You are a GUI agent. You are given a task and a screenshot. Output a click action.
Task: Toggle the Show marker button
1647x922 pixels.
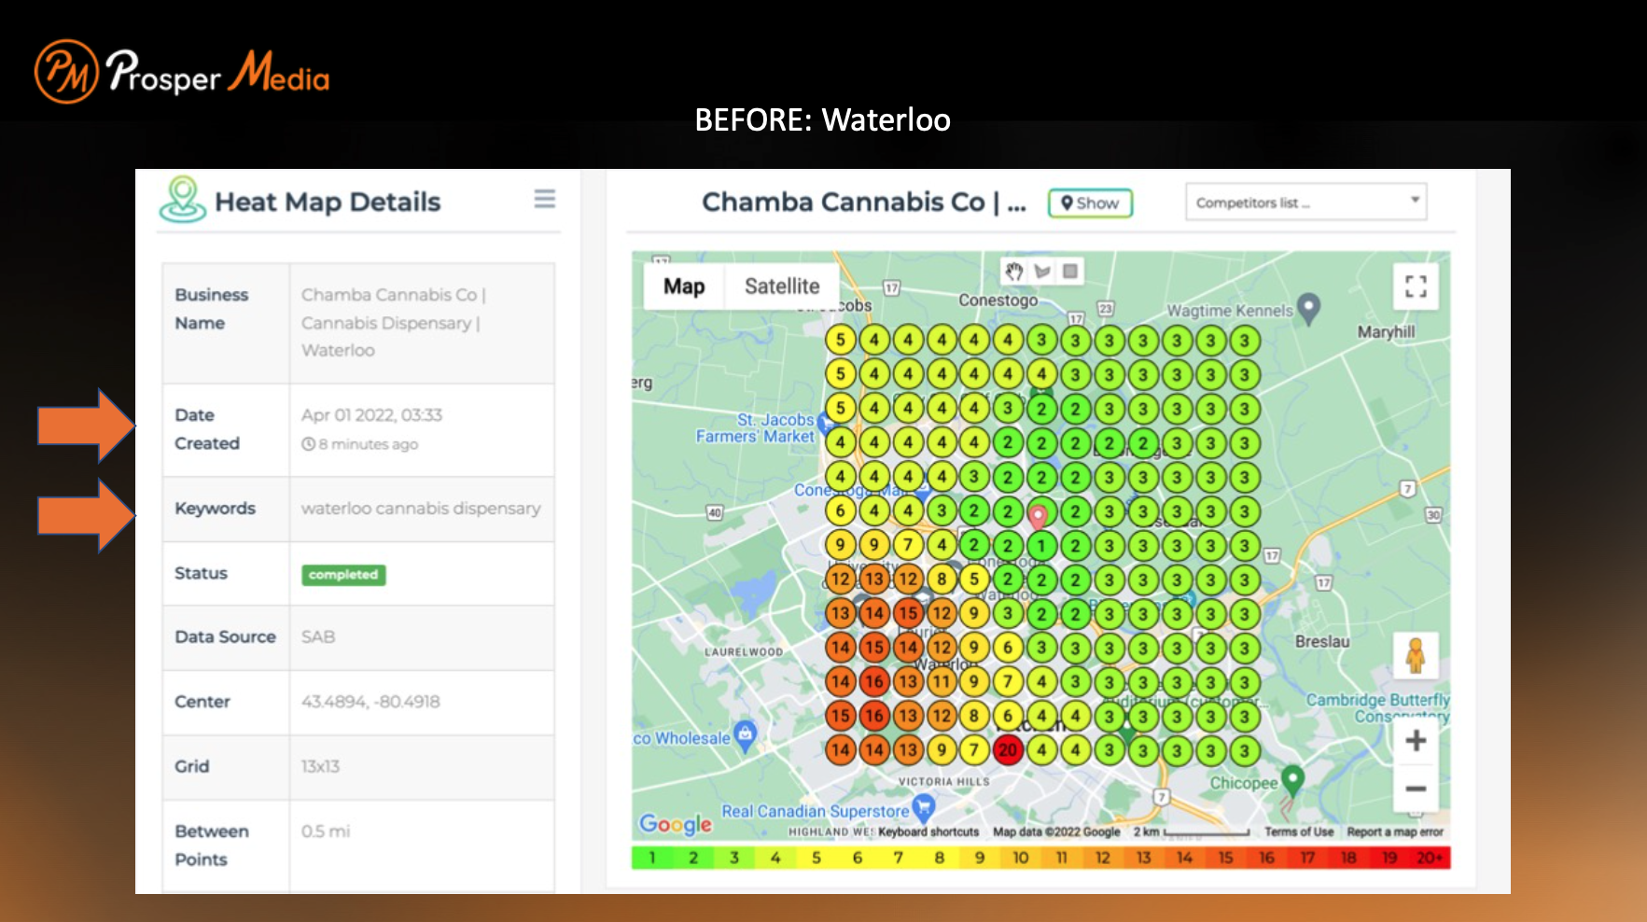(x=1090, y=203)
